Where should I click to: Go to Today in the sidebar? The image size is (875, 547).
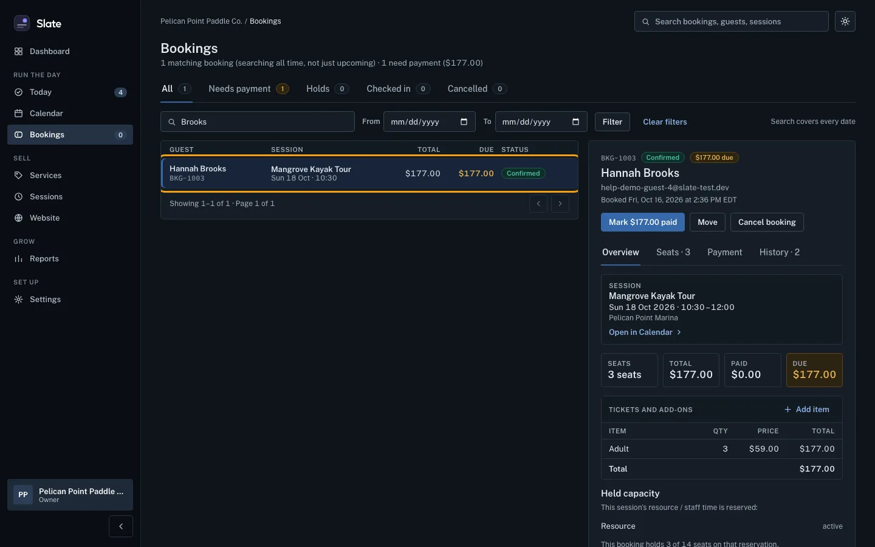click(x=70, y=92)
